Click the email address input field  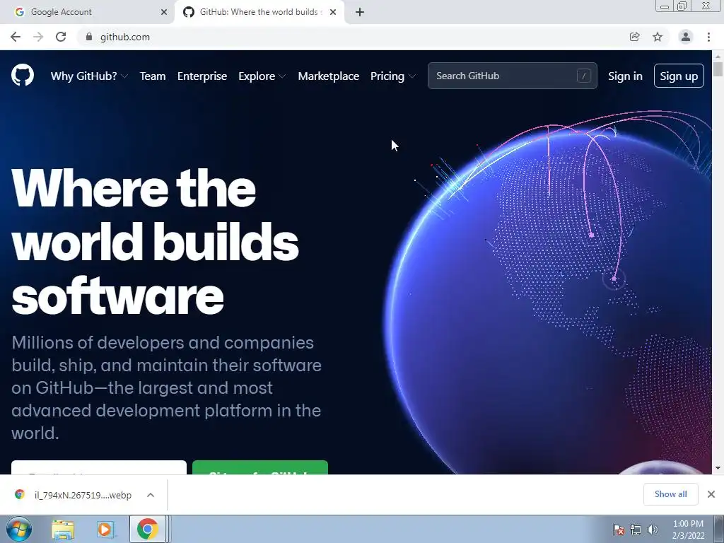coord(99,467)
